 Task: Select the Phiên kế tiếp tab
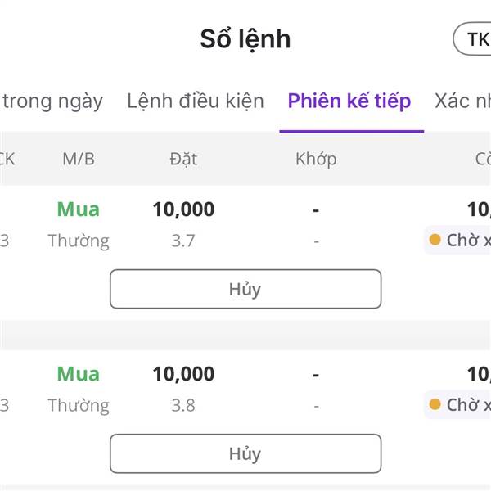[x=349, y=101]
